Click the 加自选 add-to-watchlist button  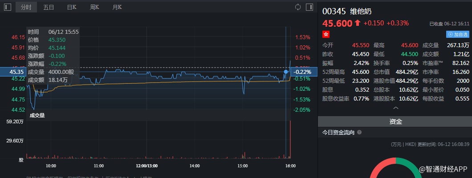pyautogui.click(x=458, y=34)
